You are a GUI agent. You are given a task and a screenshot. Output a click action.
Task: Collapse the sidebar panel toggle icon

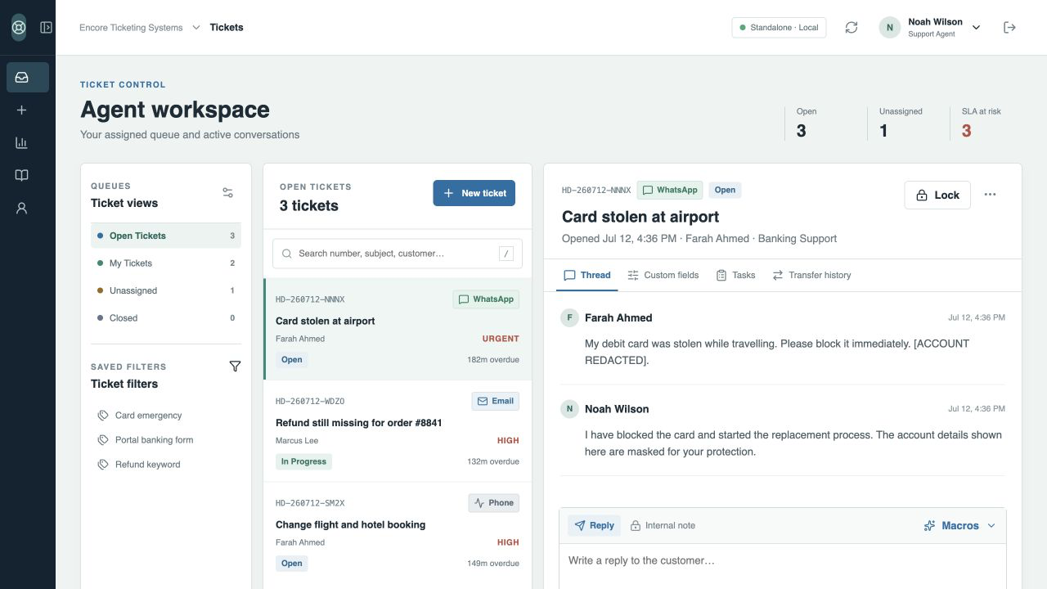46,27
